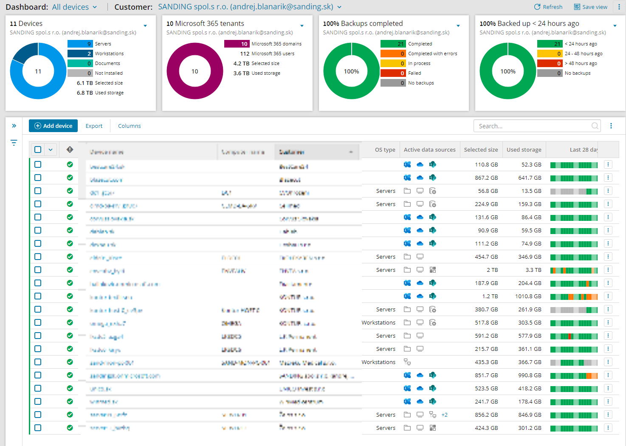This screenshot has height=446, width=626.
Task: Open the Columns menu
Action: (129, 126)
